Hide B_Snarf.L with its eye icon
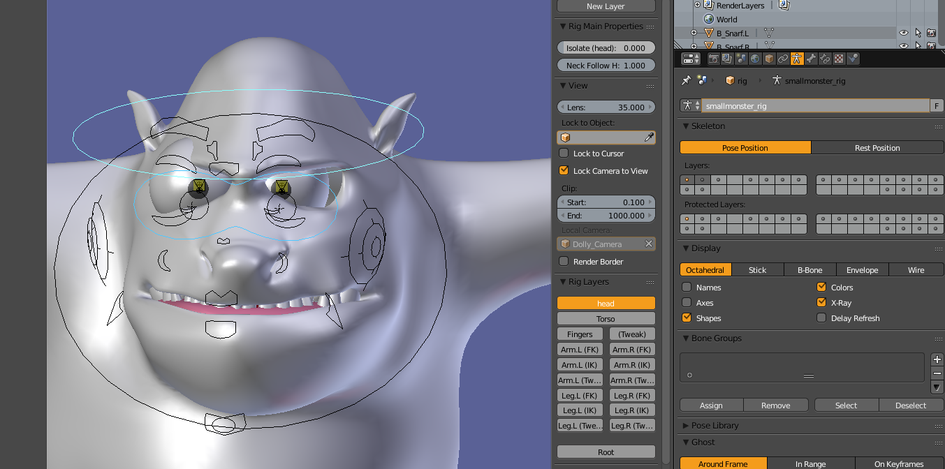This screenshot has width=945, height=469. [904, 33]
